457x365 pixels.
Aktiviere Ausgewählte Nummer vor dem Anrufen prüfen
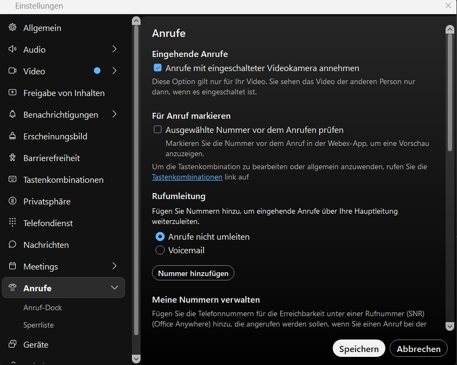(x=157, y=129)
